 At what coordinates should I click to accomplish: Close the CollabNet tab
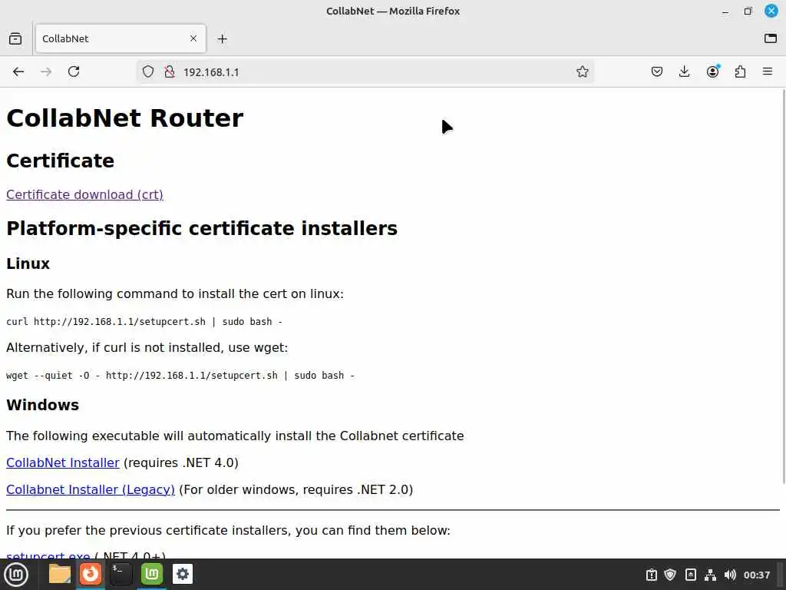pos(193,38)
